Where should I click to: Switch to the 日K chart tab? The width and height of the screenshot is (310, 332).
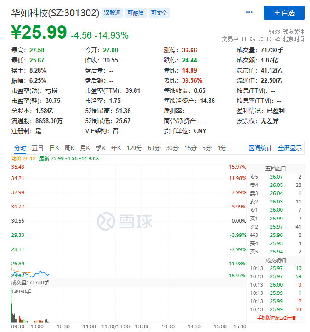click(54, 148)
